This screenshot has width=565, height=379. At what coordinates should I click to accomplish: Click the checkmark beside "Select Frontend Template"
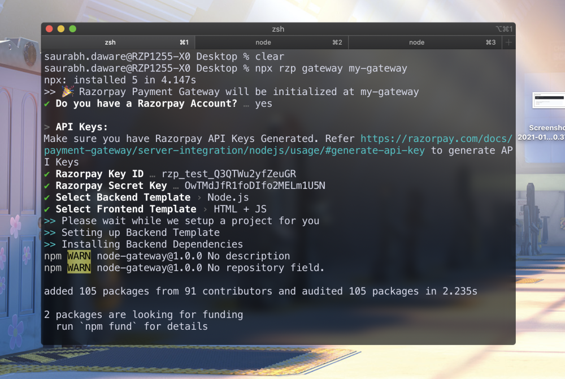[x=47, y=209]
